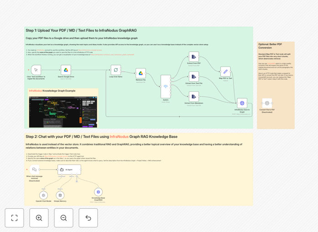Open the AI Agent node
The width and height of the screenshot is (318, 232).
(69, 170)
